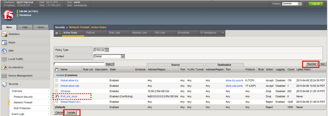Grab the drag handle of Windows rule row
Screen dimensions: 328x116
(56, 91)
